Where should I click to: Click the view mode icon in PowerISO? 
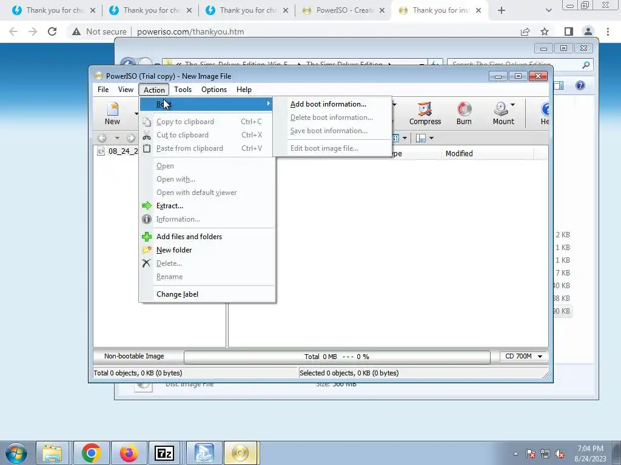pyautogui.click(x=395, y=138)
